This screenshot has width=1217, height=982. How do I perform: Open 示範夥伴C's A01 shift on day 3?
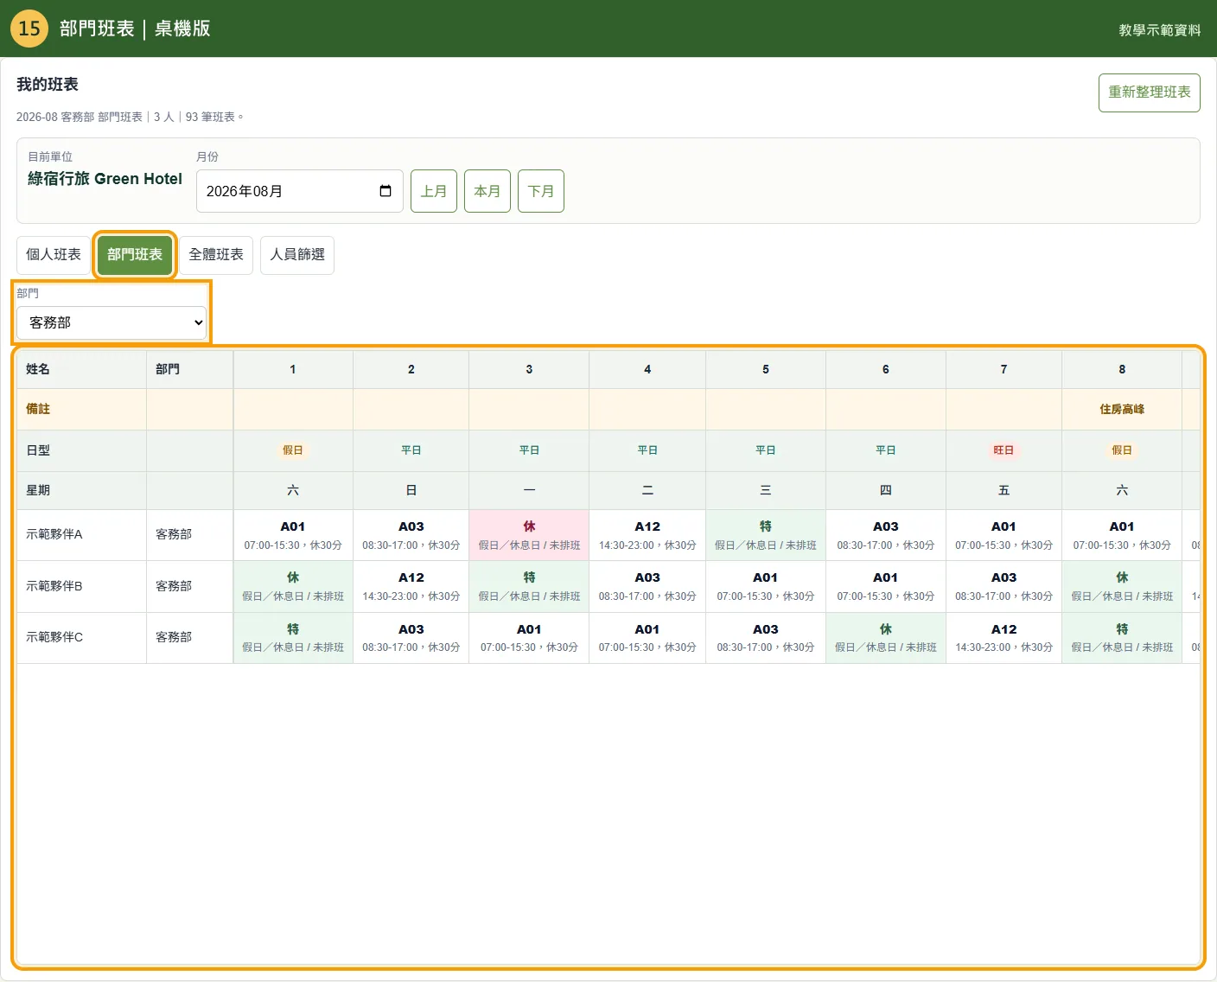click(529, 638)
